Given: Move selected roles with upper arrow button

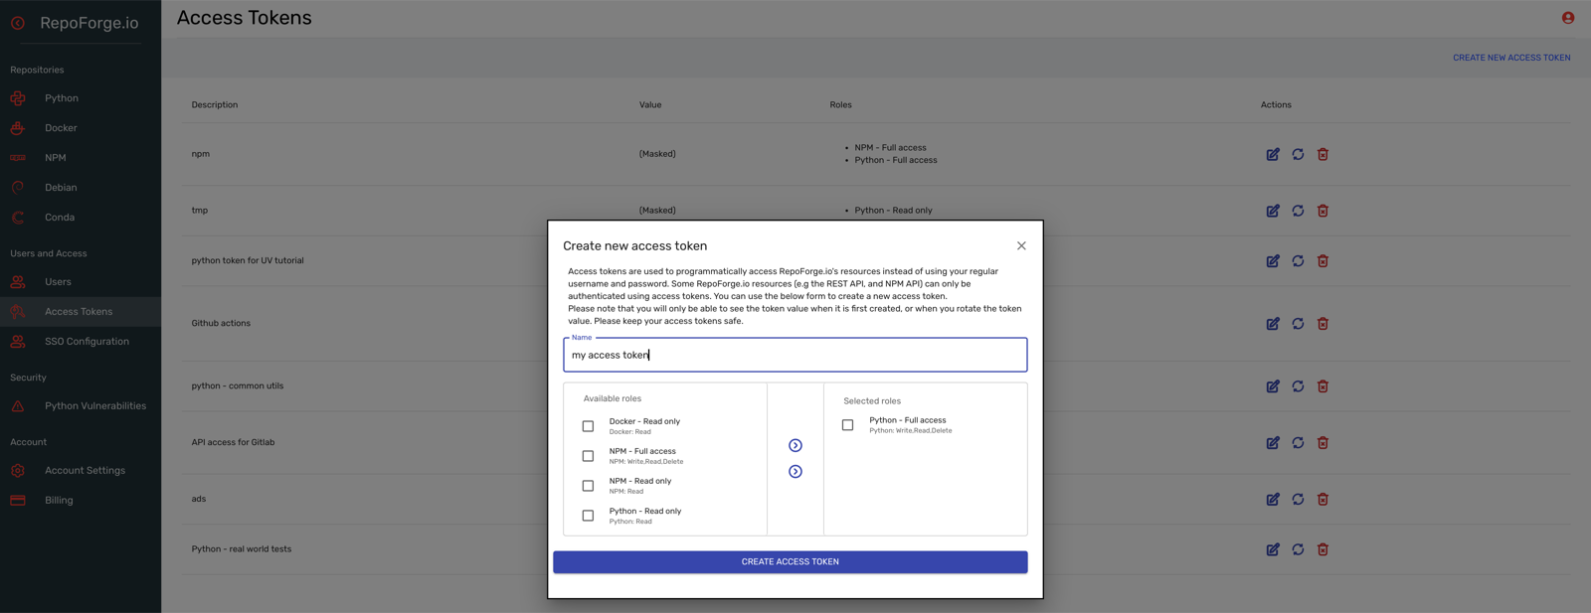Looking at the screenshot, I should tap(795, 445).
